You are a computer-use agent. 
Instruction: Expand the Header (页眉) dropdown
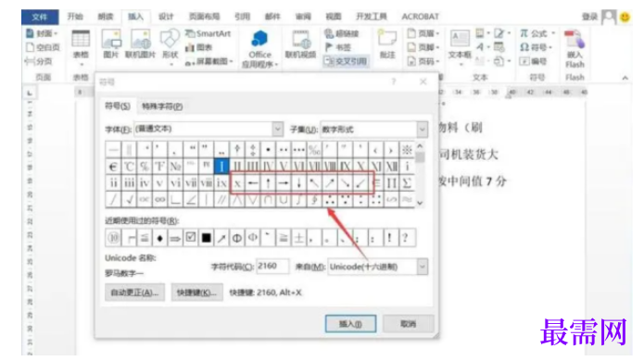click(x=437, y=33)
